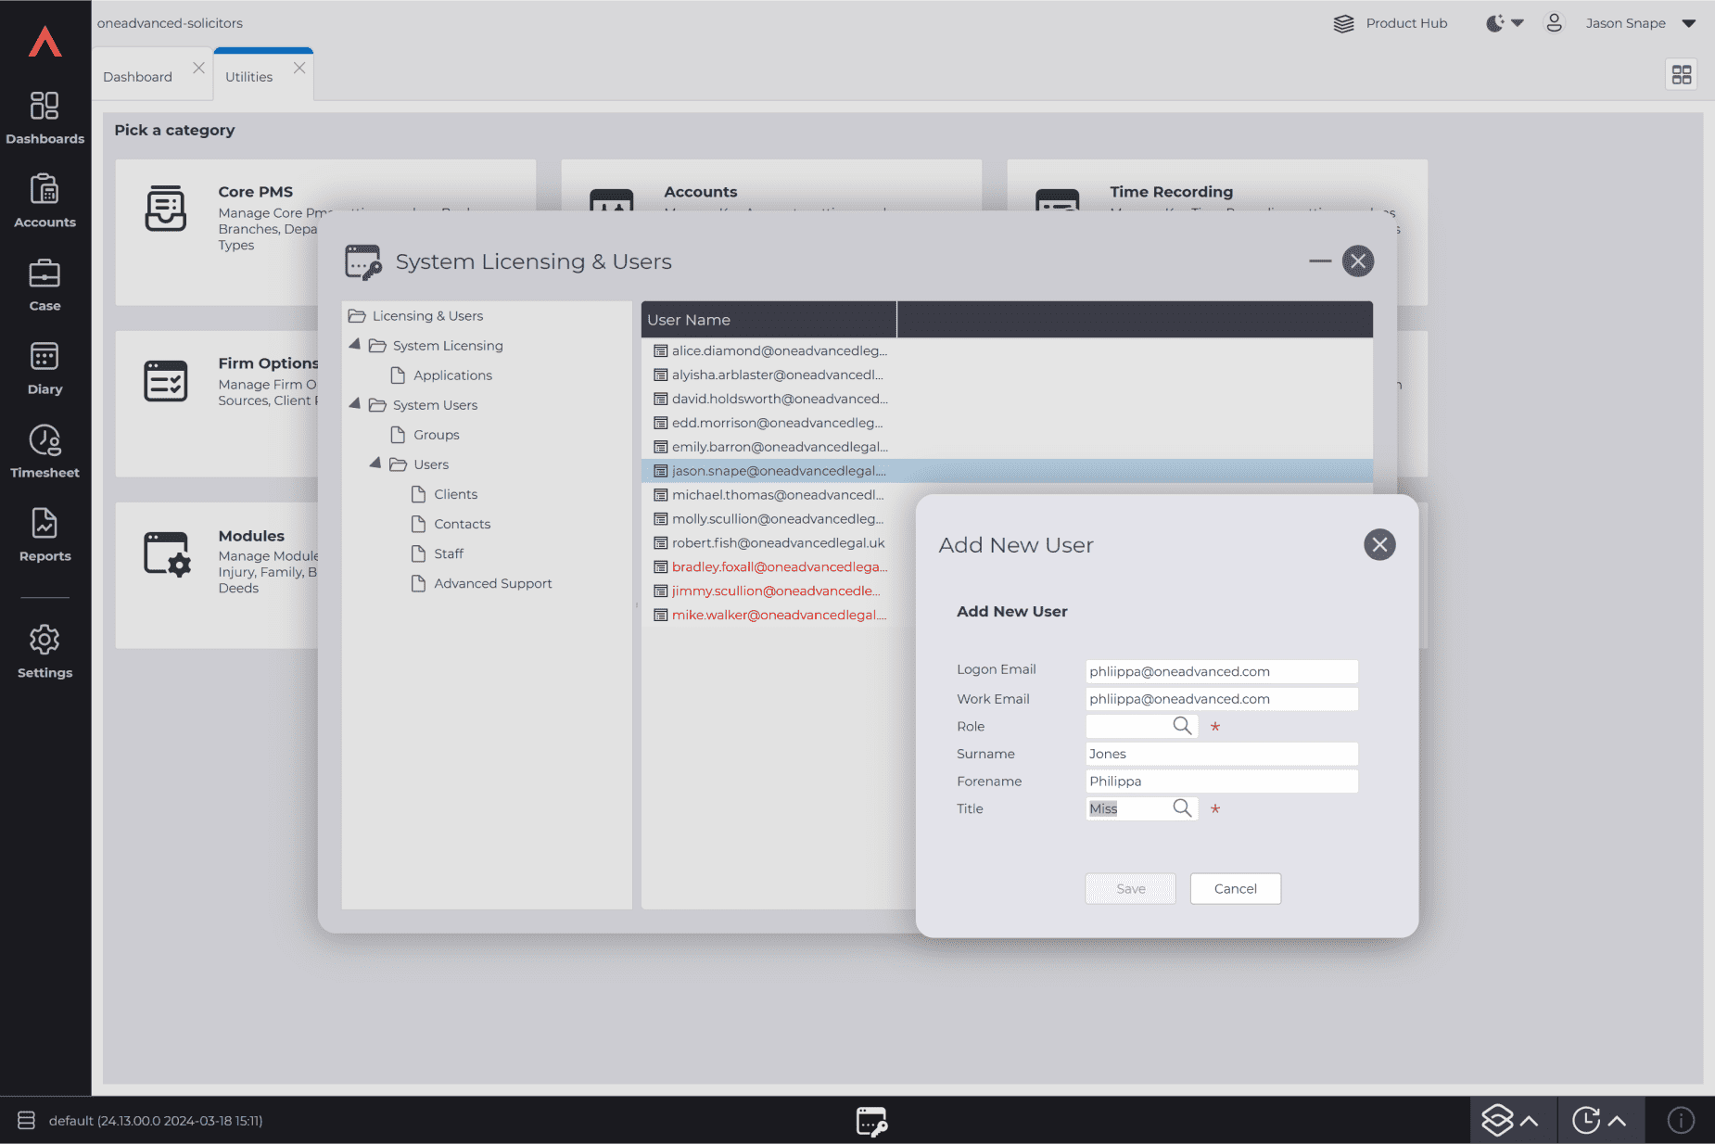Image resolution: width=1715 pixels, height=1144 pixels.
Task: Open the Groups tree item
Action: (436, 435)
